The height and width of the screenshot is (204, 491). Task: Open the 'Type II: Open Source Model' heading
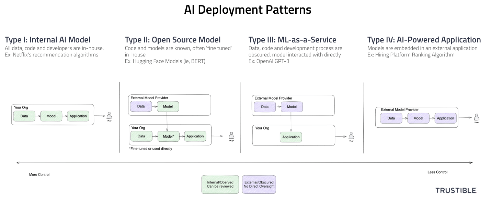[x=173, y=40]
